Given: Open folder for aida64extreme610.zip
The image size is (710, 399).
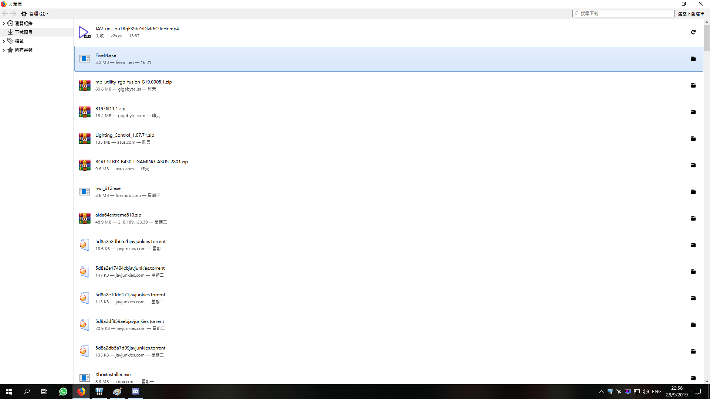Looking at the screenshot, I should 693,218.
